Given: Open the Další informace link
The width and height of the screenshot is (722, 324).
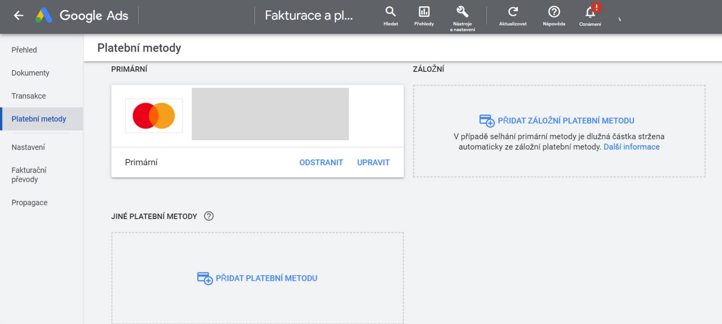Looking at the screenshot, I should pyautogui.click(x=631, y=147).
